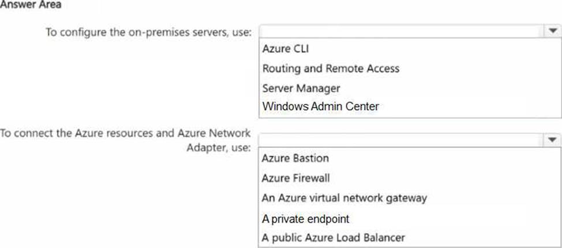Open the Azure Network Adapter dropdown arrow
This screenshot has height=248, width=562.
[x=550, y=140]
